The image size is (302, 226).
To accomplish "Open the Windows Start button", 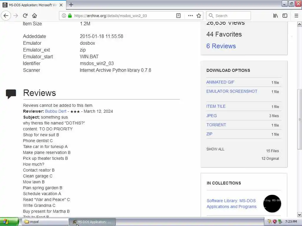I will point(9,222).
